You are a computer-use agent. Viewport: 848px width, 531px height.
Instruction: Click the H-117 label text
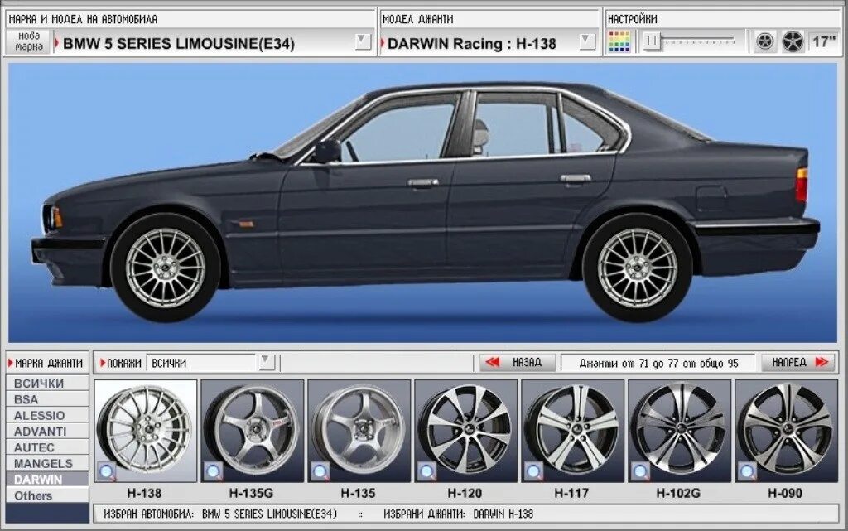coord(571,493)
